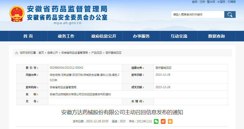Open the 互动交流 navigation tab
Screen dimensions: 244x129
click(179, 36)
